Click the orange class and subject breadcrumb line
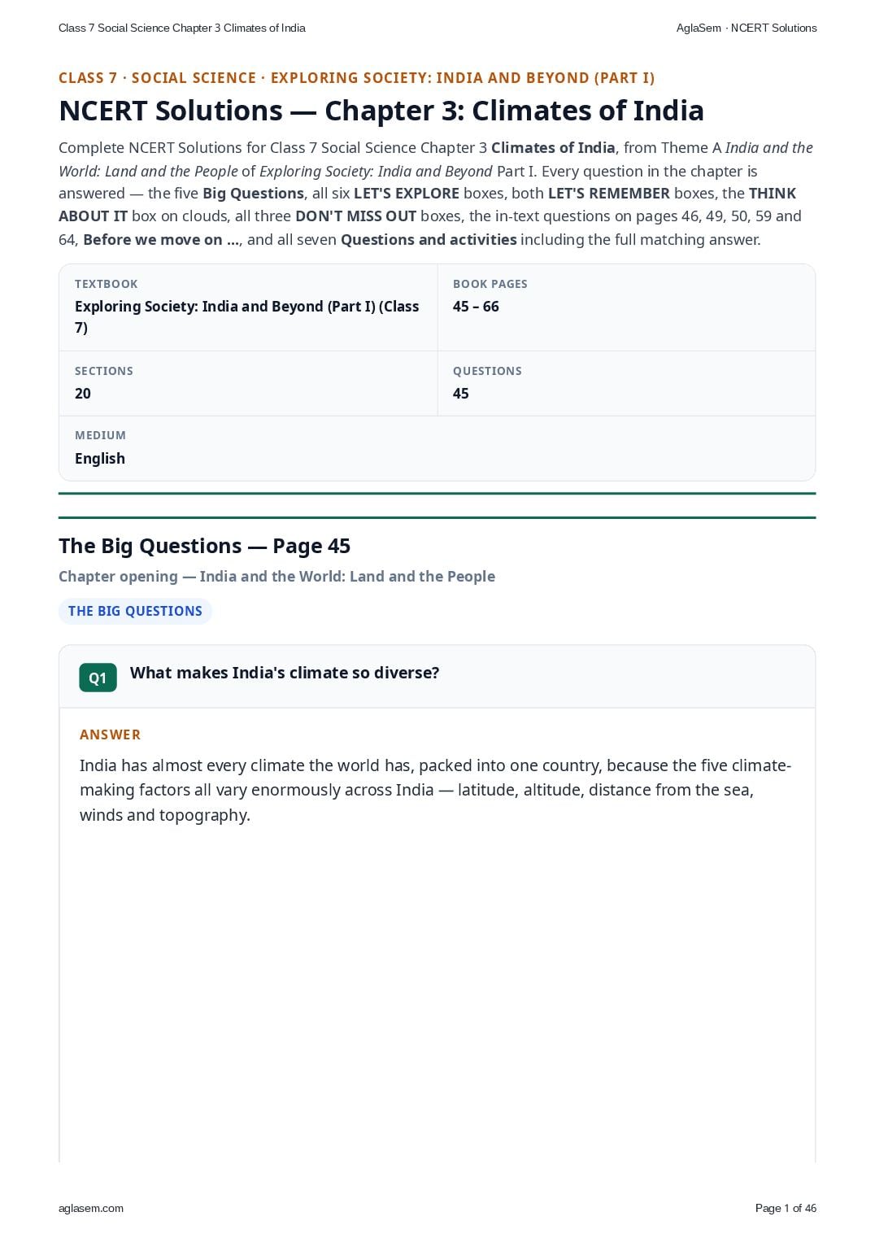This screenshot has height=1238, width=875. tap(356, 78)
